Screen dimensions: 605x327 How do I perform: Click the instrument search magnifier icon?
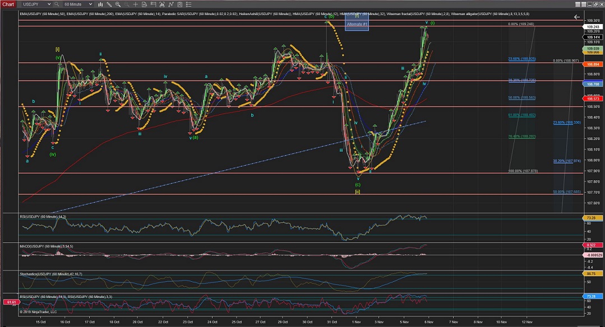point(57,4)
